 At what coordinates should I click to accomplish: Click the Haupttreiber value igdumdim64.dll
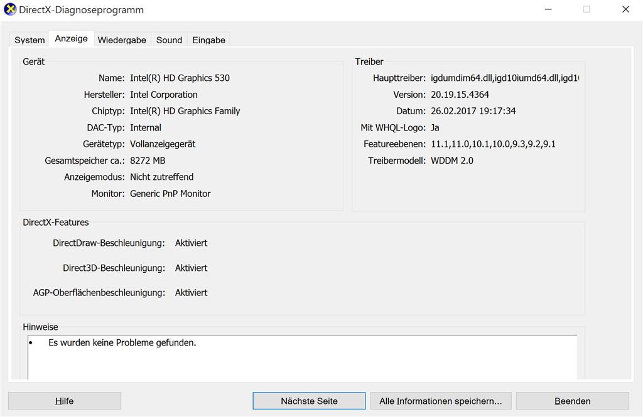tap(504, 78)
